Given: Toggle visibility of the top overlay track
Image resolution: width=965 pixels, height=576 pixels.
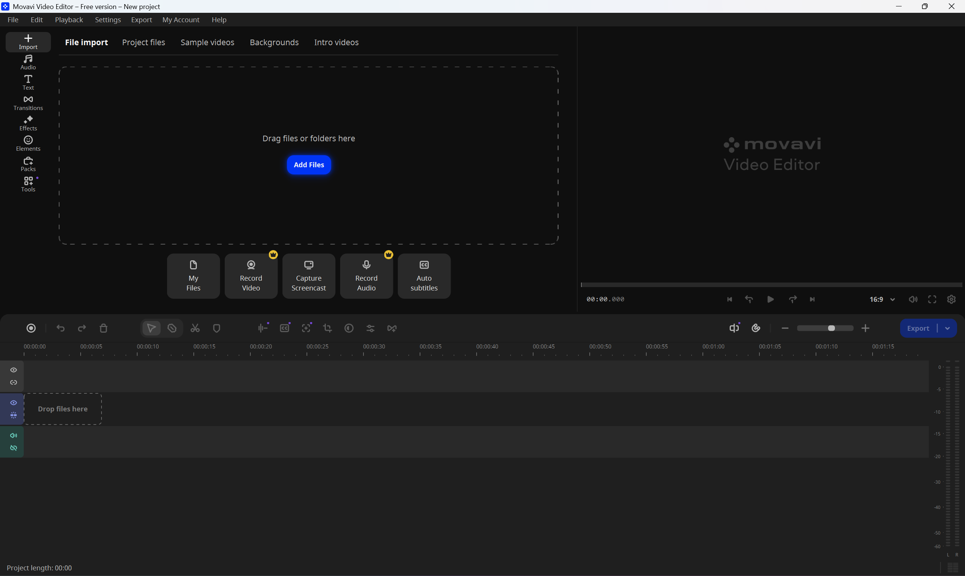Looking at the screenshot, I should [x=14, y=370].
